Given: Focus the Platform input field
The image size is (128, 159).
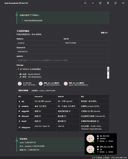Looking at the screenshot, I should coord(39,43).
